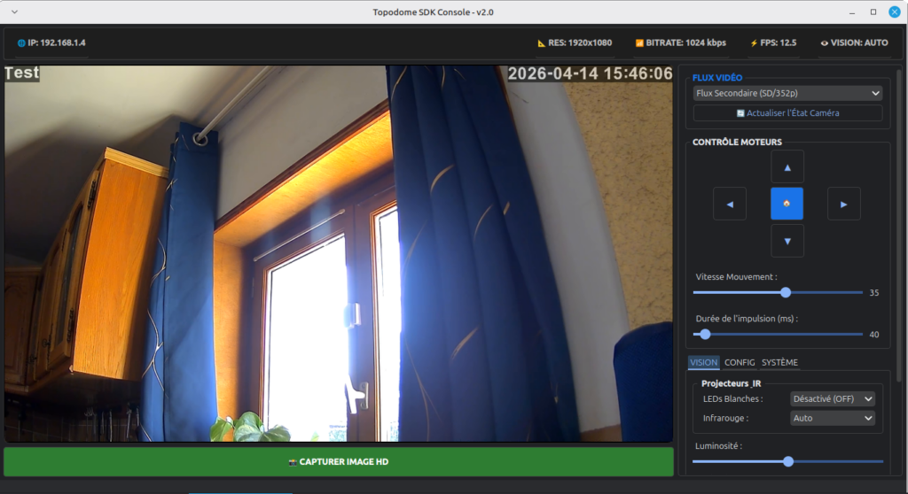Click the FPS lightning status indicator

pyautogui.click(x=774, y=42)
